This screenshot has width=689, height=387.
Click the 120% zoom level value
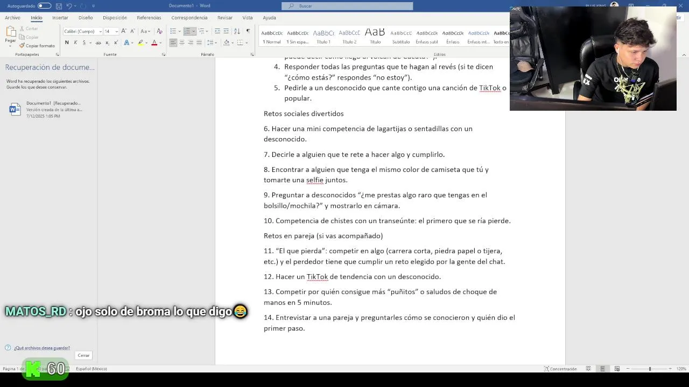point(681,369)
